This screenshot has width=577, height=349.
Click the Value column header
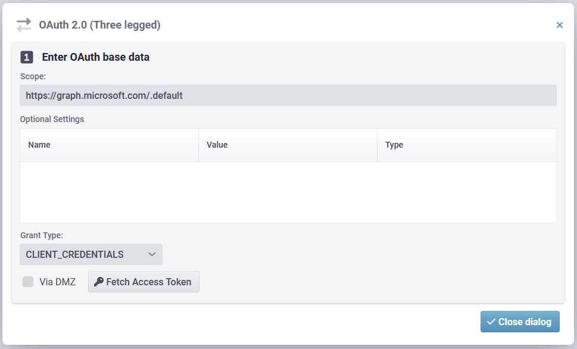pos(217,145)
